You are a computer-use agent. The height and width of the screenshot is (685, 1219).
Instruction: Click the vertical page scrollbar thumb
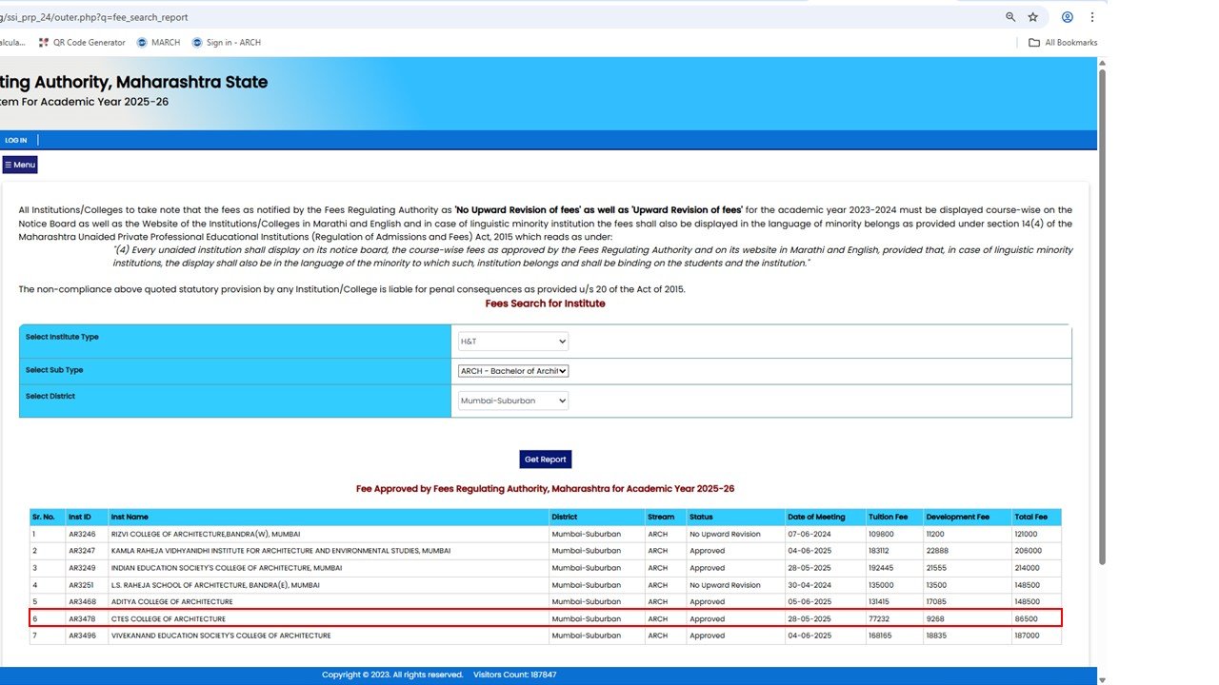coord(1102,314)
